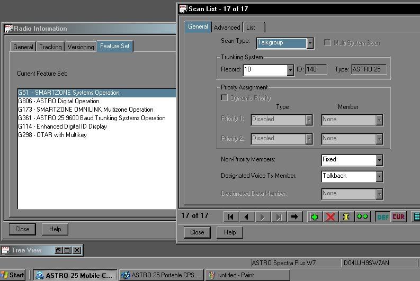Open Designated Voice Tx Member dropdown
The width and height of the screenshot is (420, 281).
point(379,176)
